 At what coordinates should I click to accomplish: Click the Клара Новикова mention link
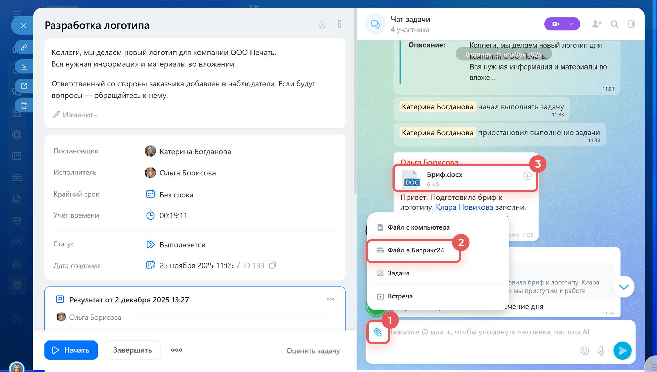(464, 207)
